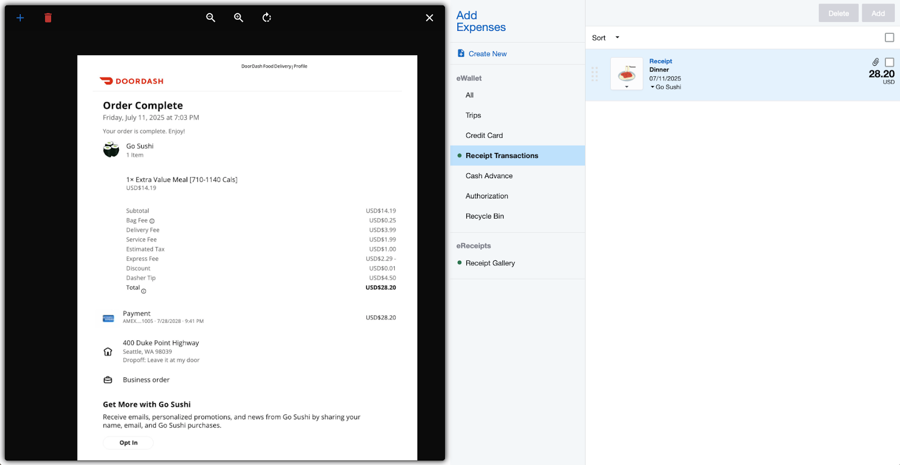Click the Business order briefcase icon
Screen dimensions: 900x465
click(108, 380)
